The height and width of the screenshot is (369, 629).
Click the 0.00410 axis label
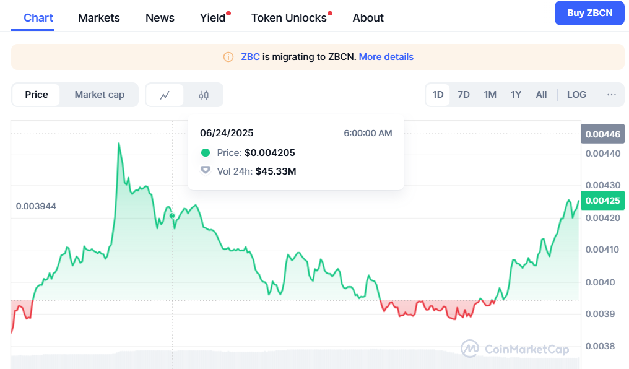602,250
